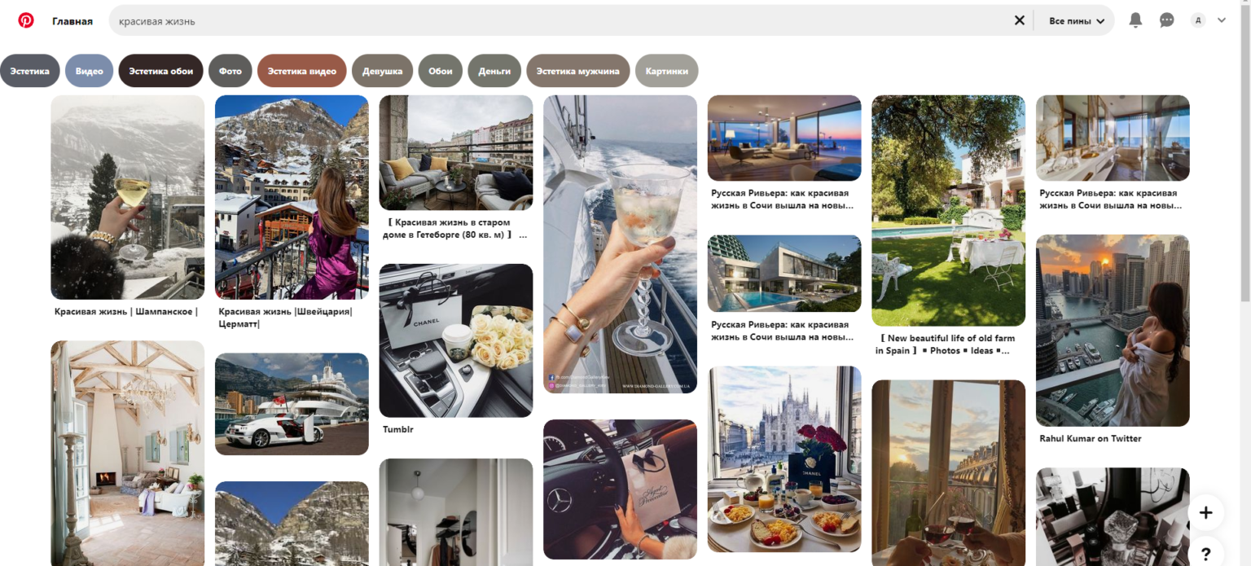Screen dimensions: 1251x566
Task: Click the profile avatar with letter Д
Action: (1197, 20)
